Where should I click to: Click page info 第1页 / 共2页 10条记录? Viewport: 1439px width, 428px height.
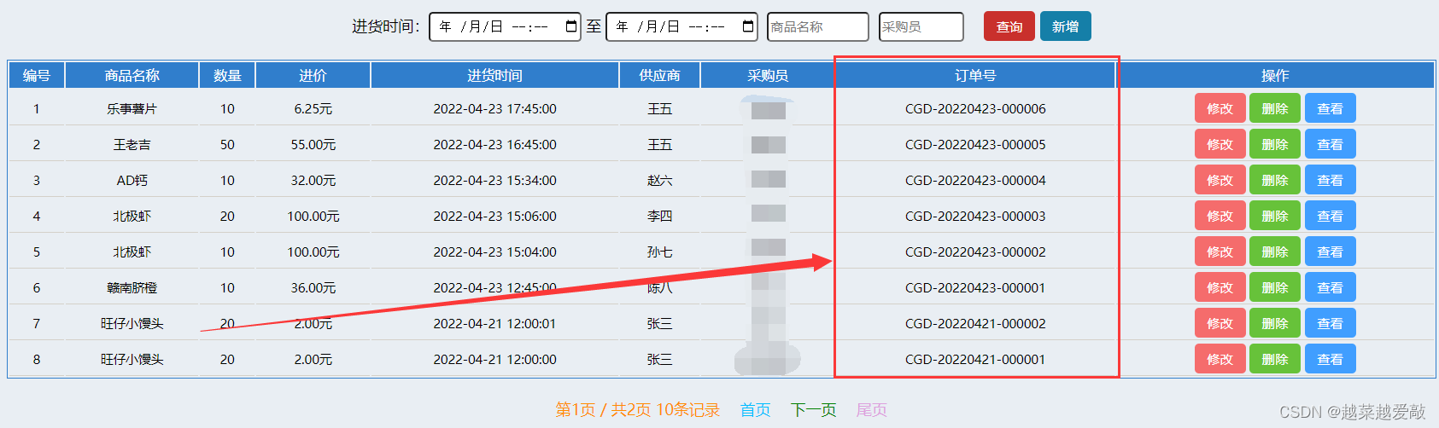coord(637,410)
